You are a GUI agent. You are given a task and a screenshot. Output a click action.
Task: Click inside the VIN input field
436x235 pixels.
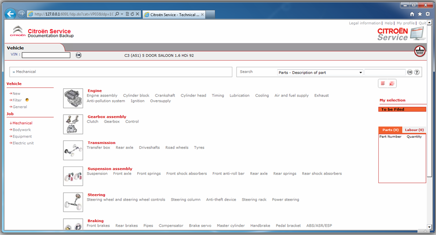tap(46, 55)
